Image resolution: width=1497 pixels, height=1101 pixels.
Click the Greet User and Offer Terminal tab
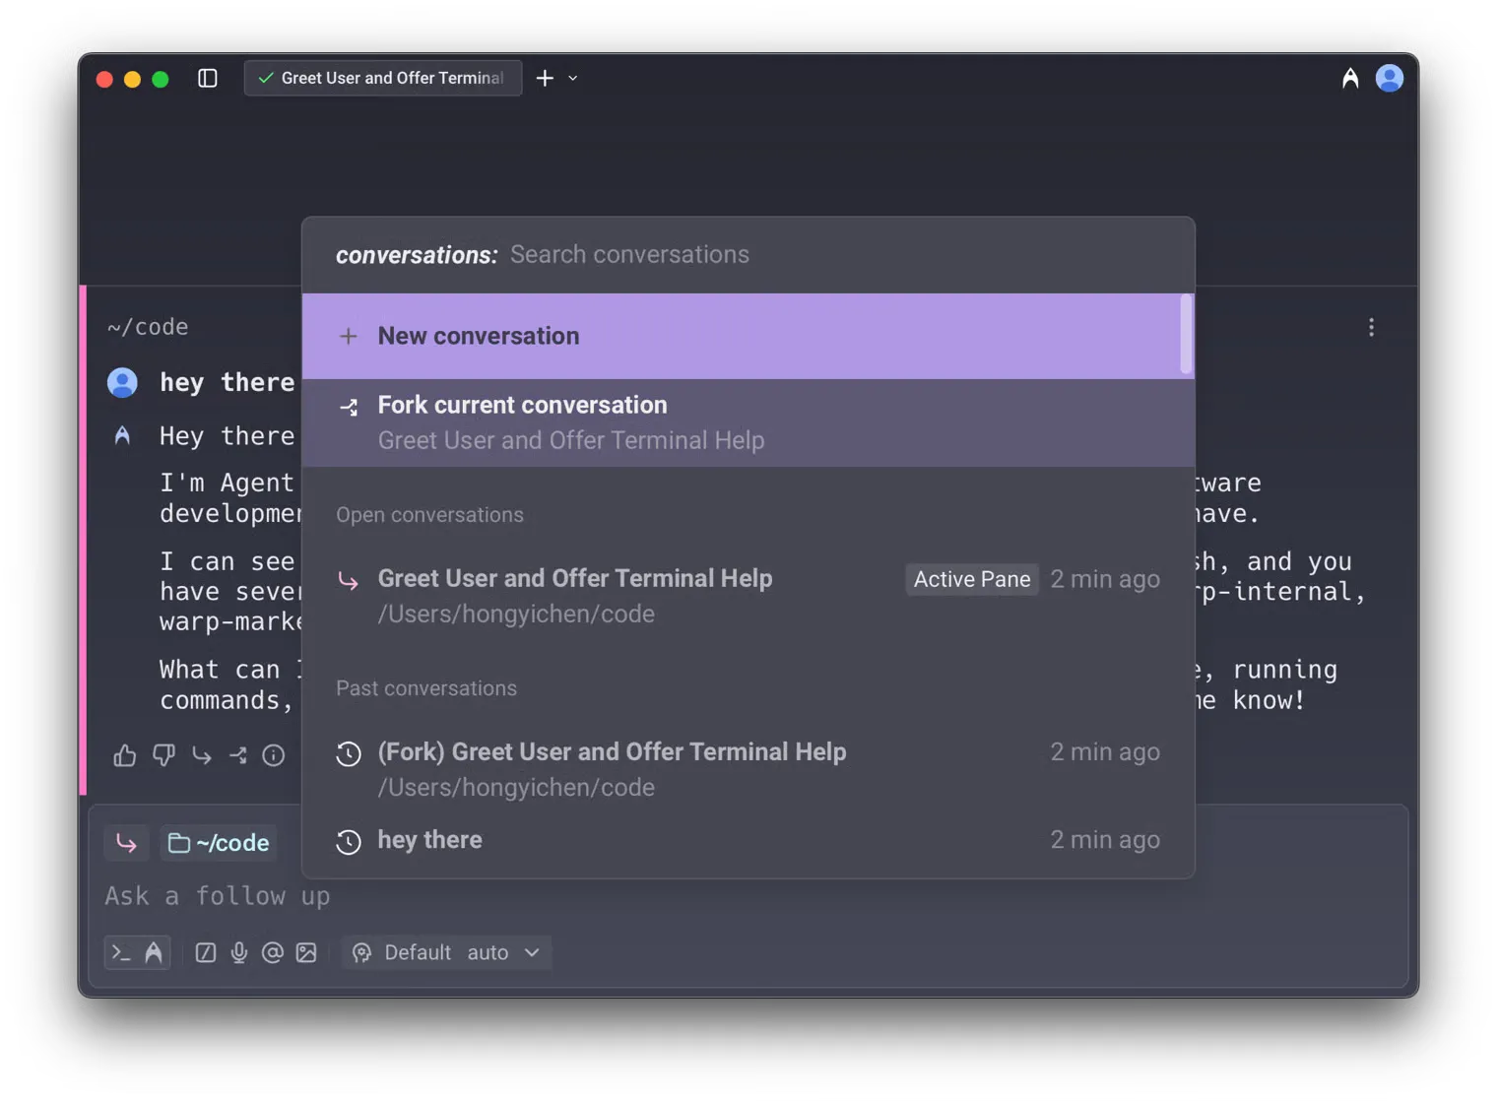[383, 78]
